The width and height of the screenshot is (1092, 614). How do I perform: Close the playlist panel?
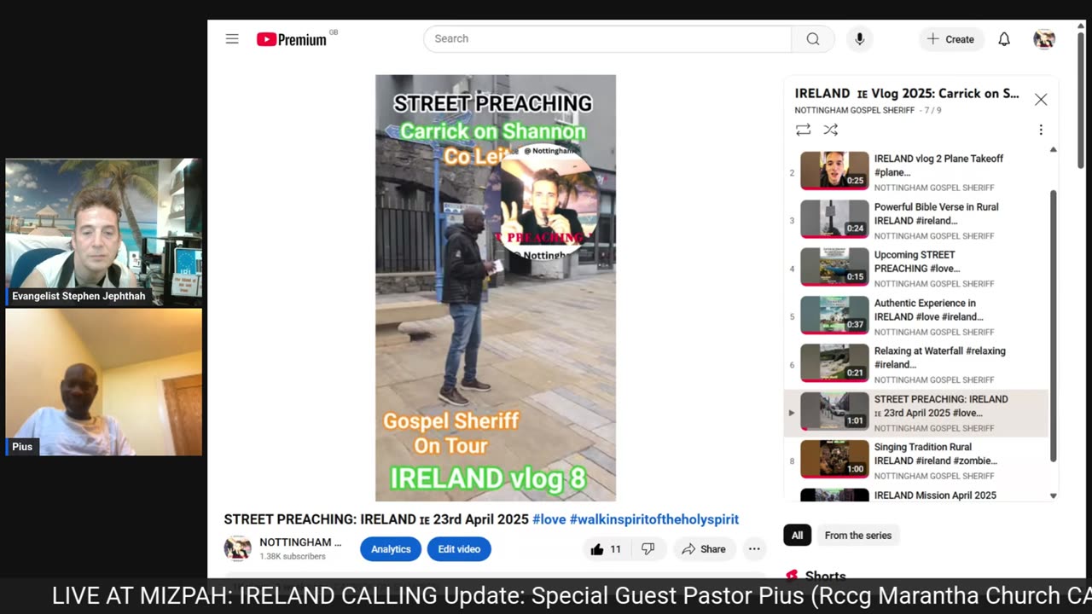coord(1041,99)
